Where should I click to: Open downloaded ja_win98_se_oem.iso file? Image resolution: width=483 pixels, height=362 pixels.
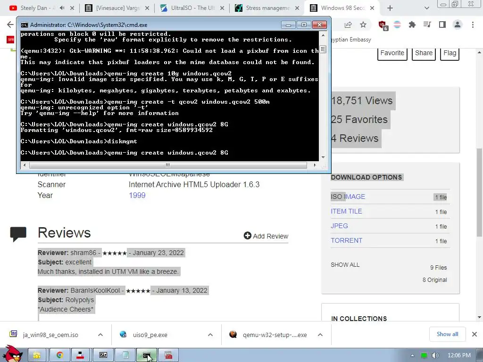(x=50, y=335)
